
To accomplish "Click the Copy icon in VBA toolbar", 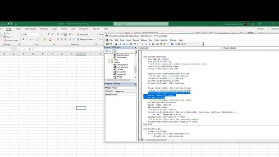I will tap(124, 44).
